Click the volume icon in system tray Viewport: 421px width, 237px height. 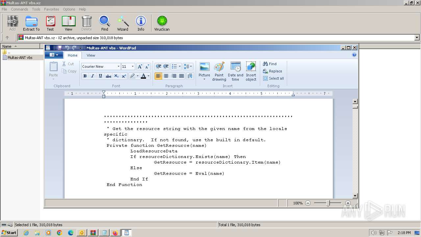(x=374, y=233)
